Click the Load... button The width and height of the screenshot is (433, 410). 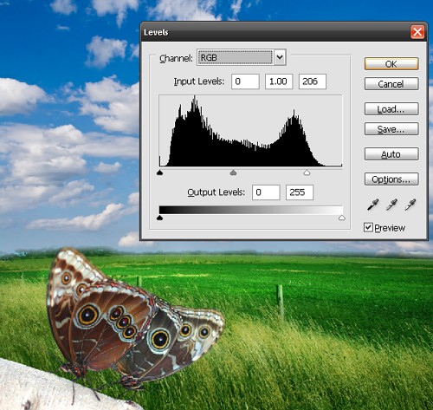click(x=391, y=109)
